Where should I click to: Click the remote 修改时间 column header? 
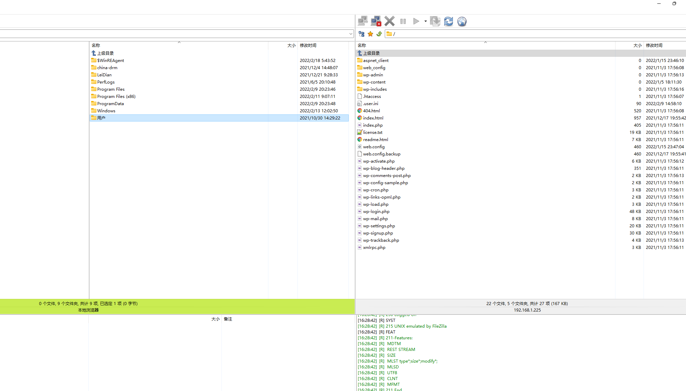pos(665,45)
